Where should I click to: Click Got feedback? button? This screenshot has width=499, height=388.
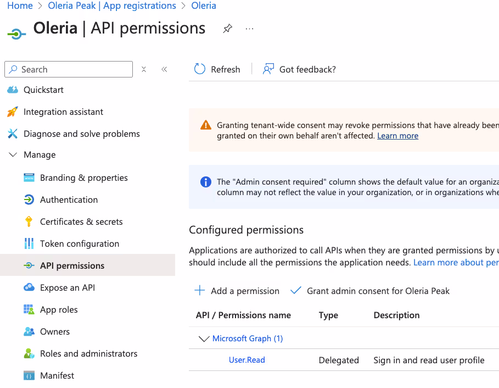coord(299,69)
